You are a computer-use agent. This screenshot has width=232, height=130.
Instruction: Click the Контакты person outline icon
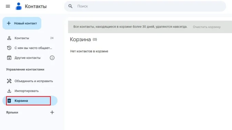[x=9, y=38]
